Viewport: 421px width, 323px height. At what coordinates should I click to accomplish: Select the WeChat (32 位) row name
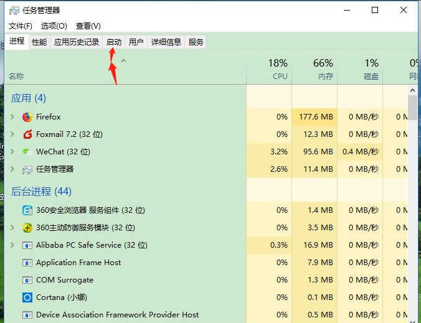coord(63,152)
